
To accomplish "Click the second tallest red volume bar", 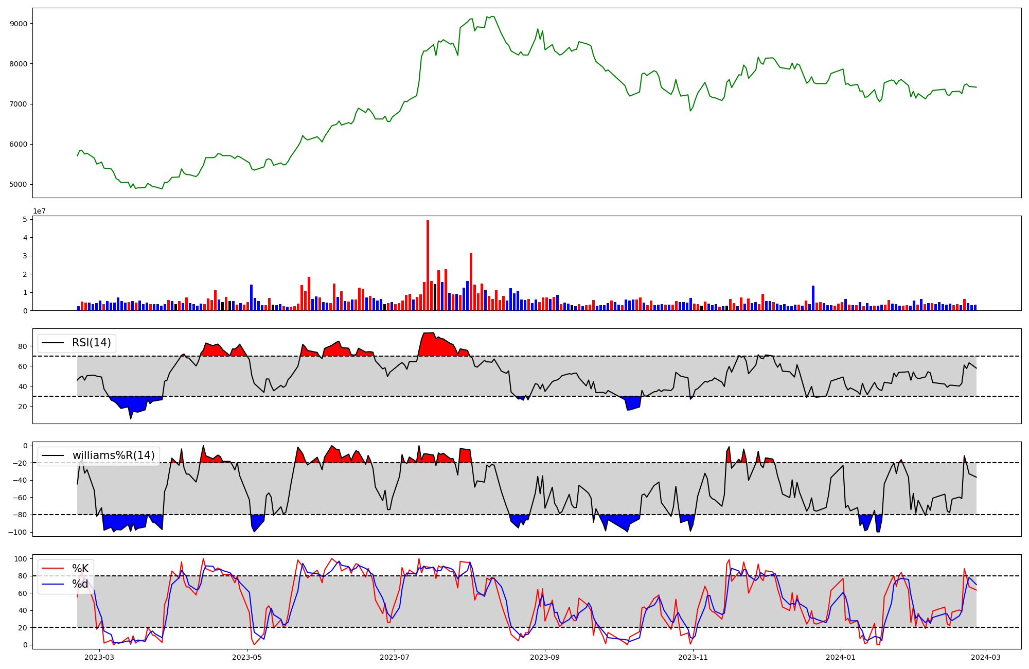I will tap(471, 281).
